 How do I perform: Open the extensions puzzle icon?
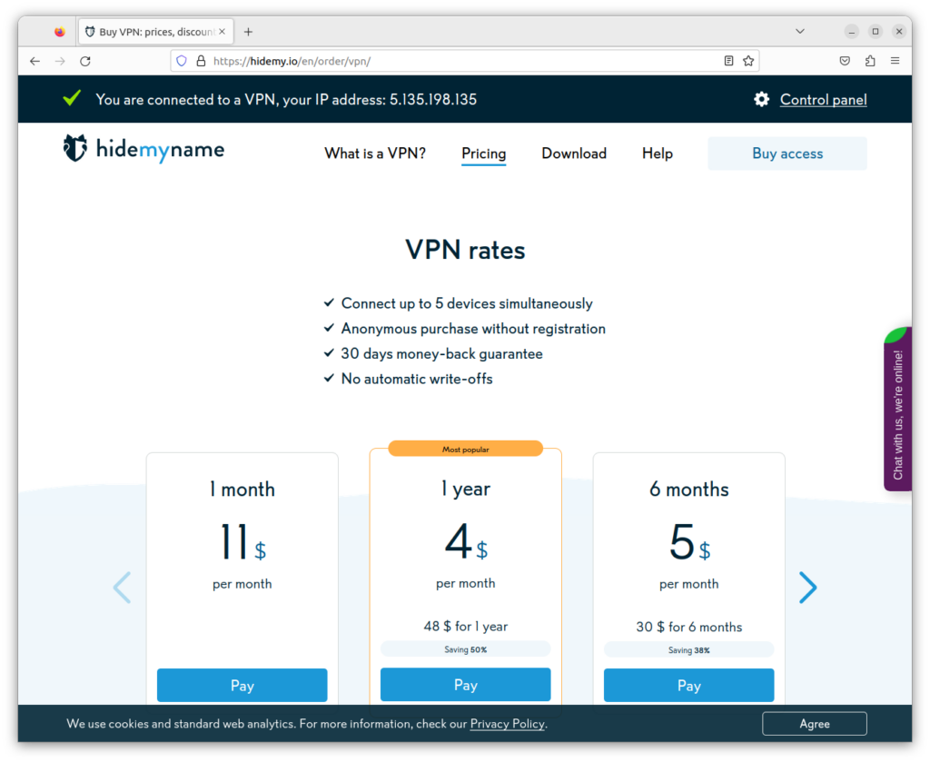coord(870,61)
